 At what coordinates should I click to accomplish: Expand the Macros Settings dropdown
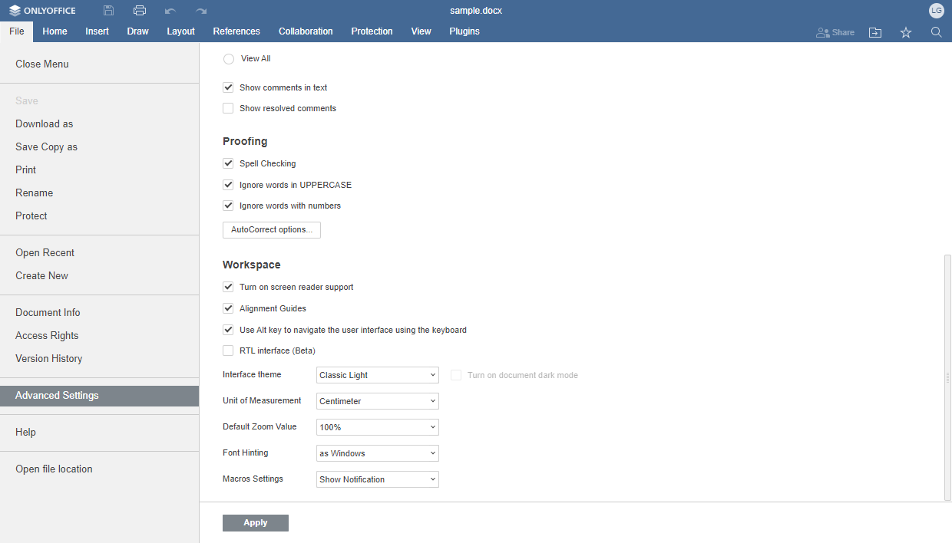tap(377, 479)
